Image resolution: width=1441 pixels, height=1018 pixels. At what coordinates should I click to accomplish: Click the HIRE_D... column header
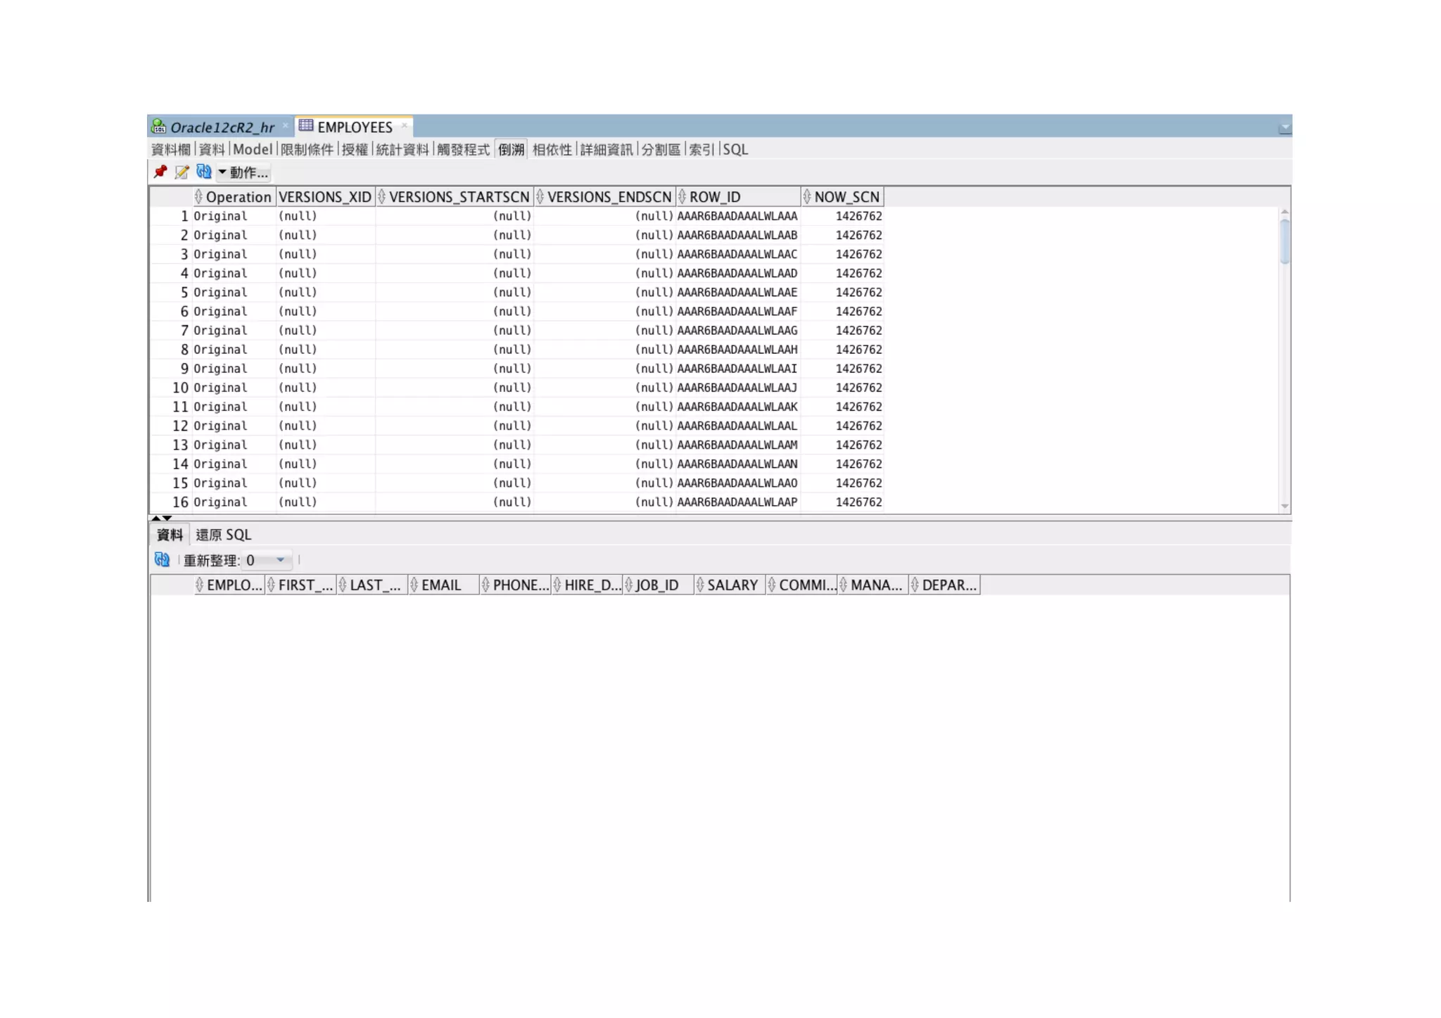(x=588, y=585)
